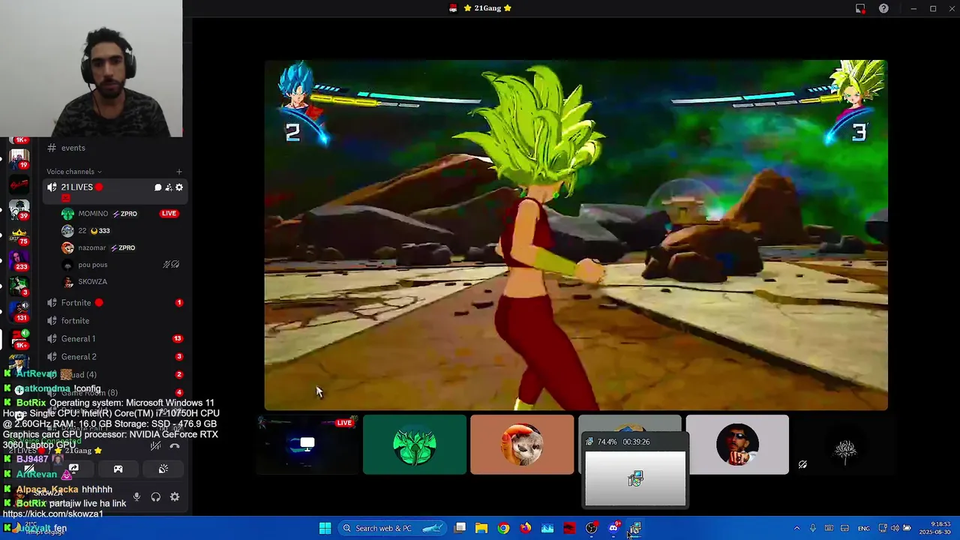The width and height of the screenshot is (960, 540).
Task: Open OBS Studio from the taskbar
Action: click(592, 528)
